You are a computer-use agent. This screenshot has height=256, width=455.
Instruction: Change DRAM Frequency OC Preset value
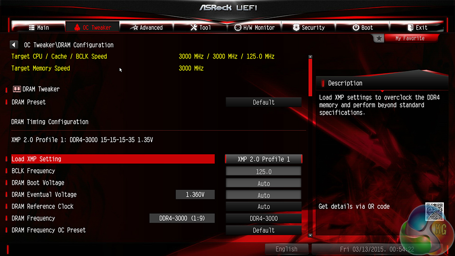263,230
